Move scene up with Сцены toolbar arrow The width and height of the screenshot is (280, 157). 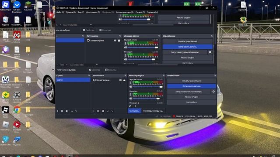72,111
